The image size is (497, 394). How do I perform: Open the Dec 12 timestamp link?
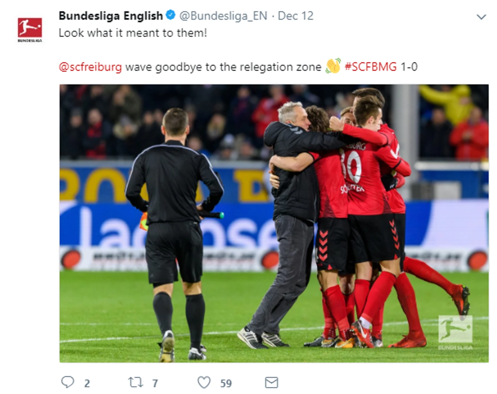pyautogui.click(x=295, y=16)
